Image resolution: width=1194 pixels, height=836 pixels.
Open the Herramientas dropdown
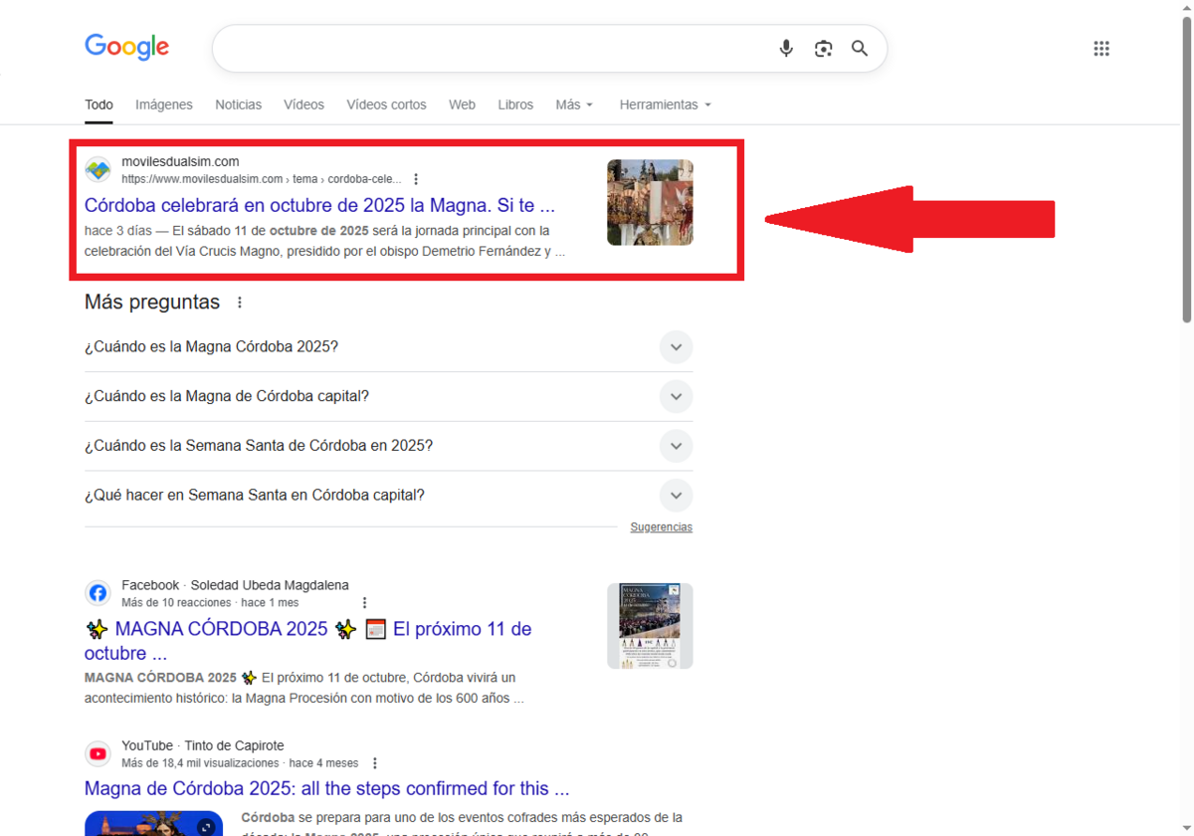click(x=666, y=104)
